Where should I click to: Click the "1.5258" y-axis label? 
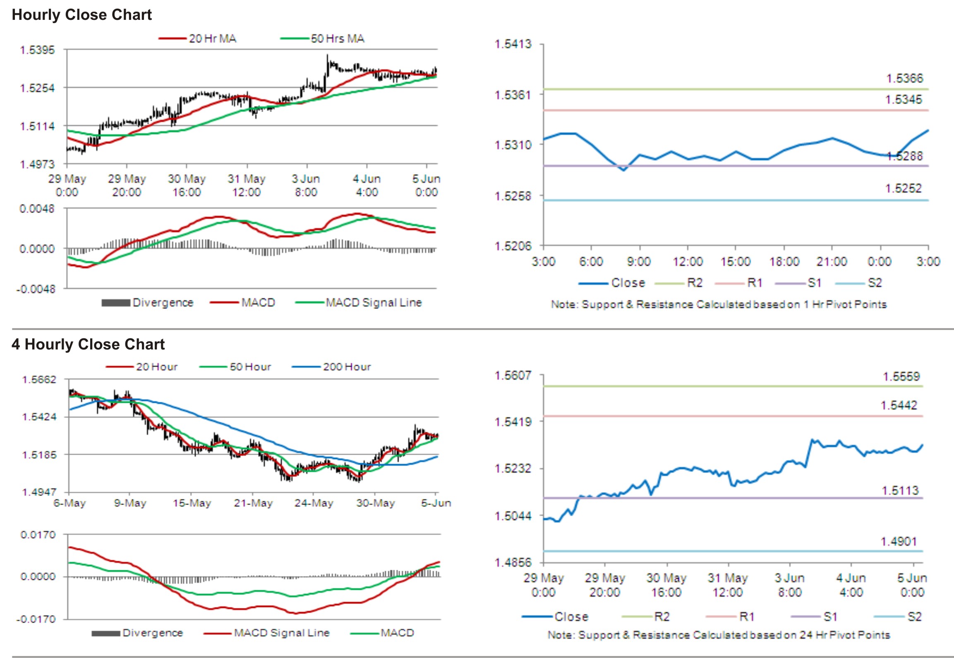pyautogui.click(x=513, y=196)
